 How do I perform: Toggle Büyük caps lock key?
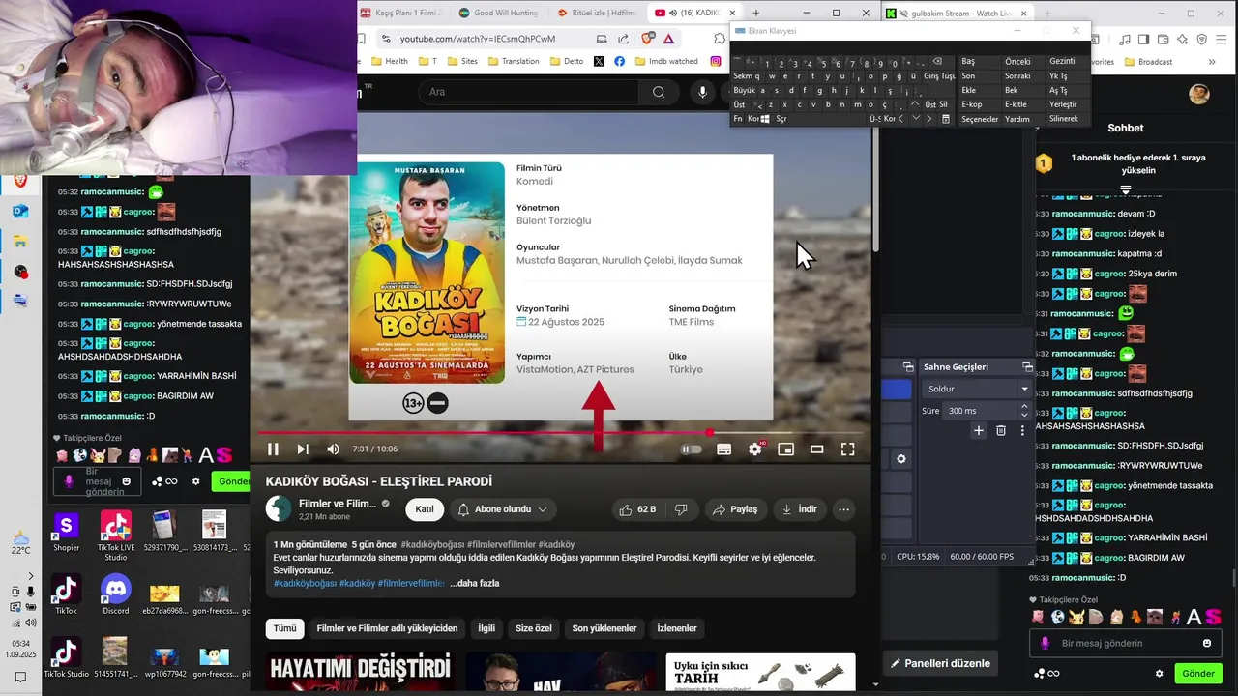pos(745,90)
